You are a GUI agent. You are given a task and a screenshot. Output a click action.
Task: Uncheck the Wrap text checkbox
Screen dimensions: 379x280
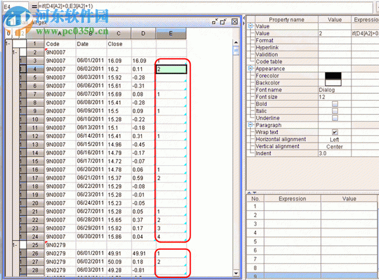point(335,132)
